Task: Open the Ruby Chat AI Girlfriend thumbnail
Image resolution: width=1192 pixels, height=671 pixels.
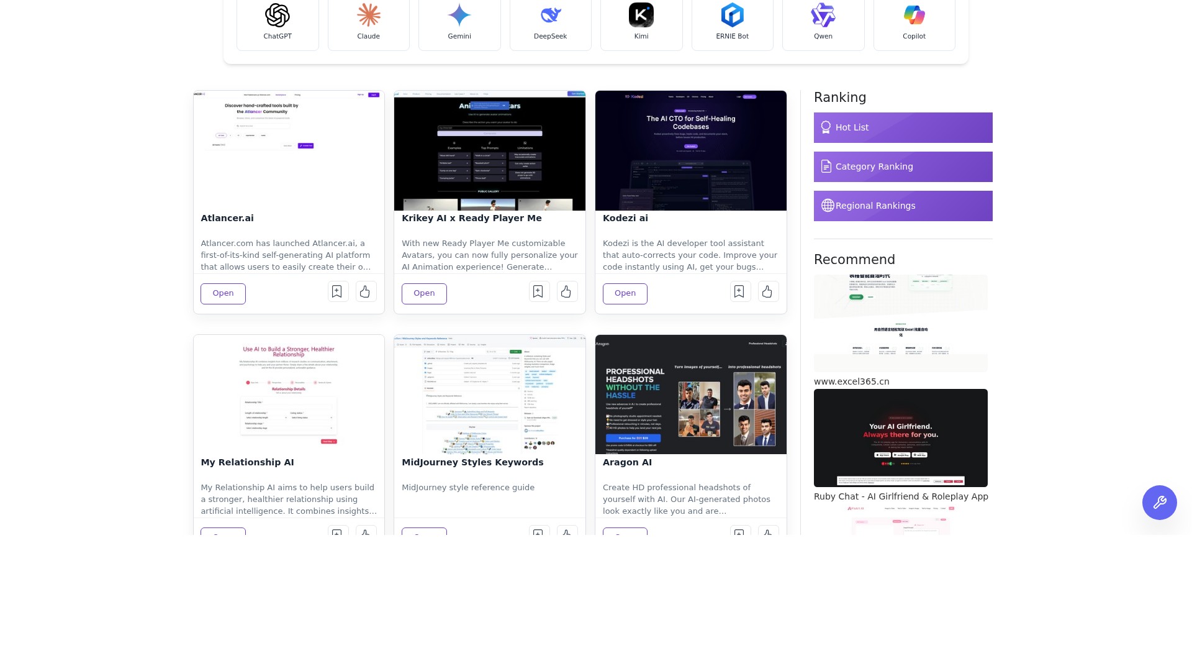Action: (901, 438)
